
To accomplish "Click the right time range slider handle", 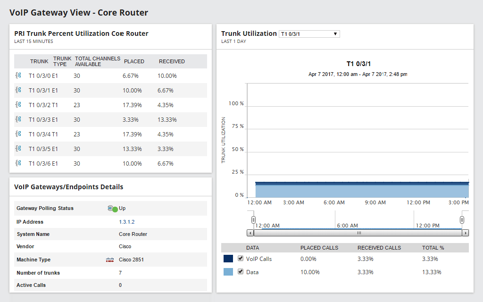I will (462, 219).
